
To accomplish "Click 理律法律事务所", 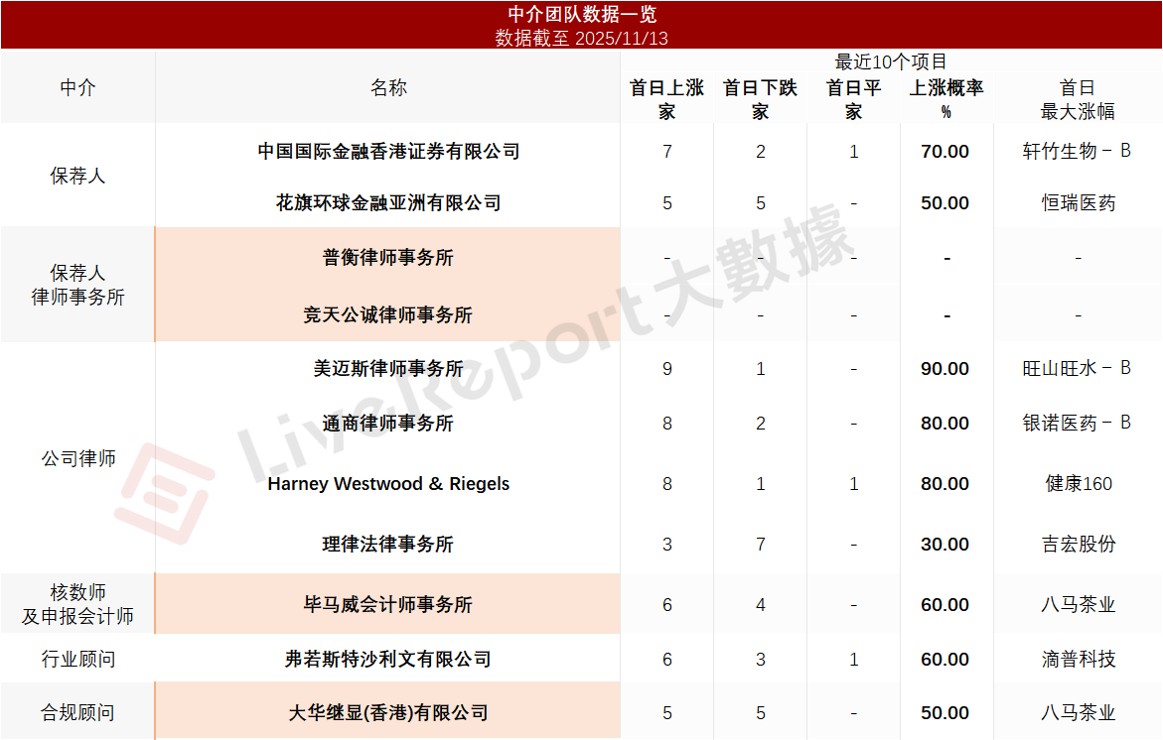I will [x=388, y=544].
